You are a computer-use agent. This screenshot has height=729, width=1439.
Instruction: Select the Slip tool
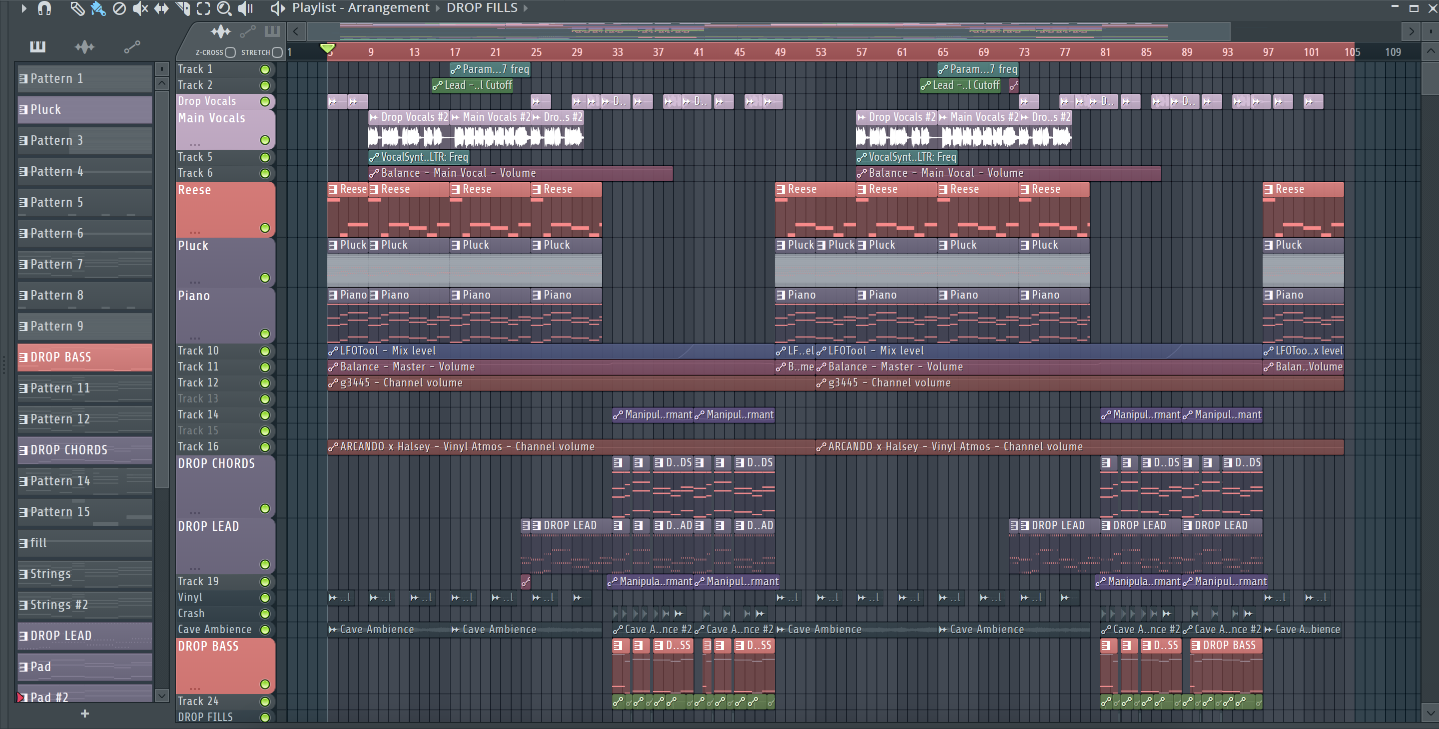click(161, 8)
